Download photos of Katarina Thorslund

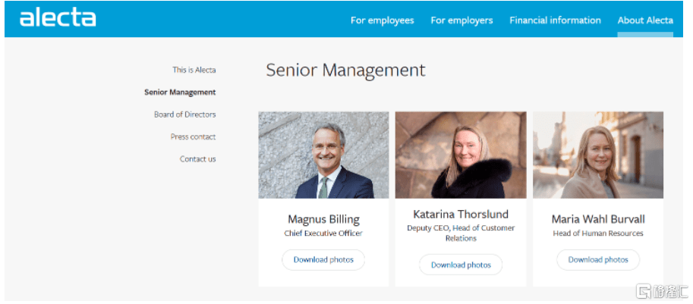tap(461, 265)
